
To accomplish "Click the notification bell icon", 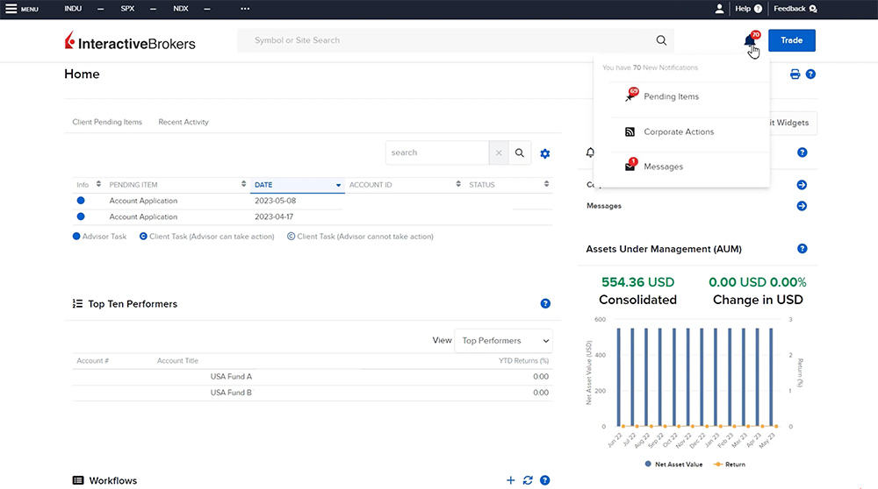I will click(749, 41).
